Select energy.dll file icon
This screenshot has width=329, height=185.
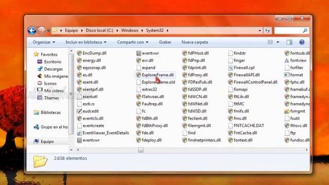coord(79,61)
